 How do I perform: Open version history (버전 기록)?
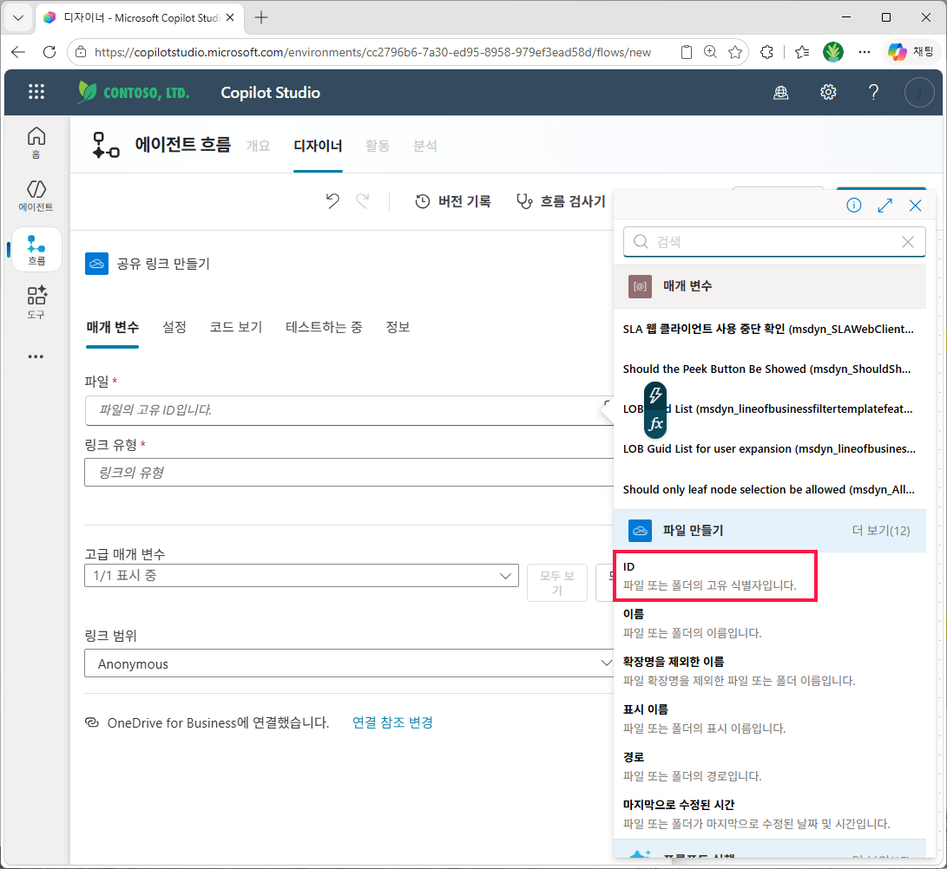coord(453,201)
